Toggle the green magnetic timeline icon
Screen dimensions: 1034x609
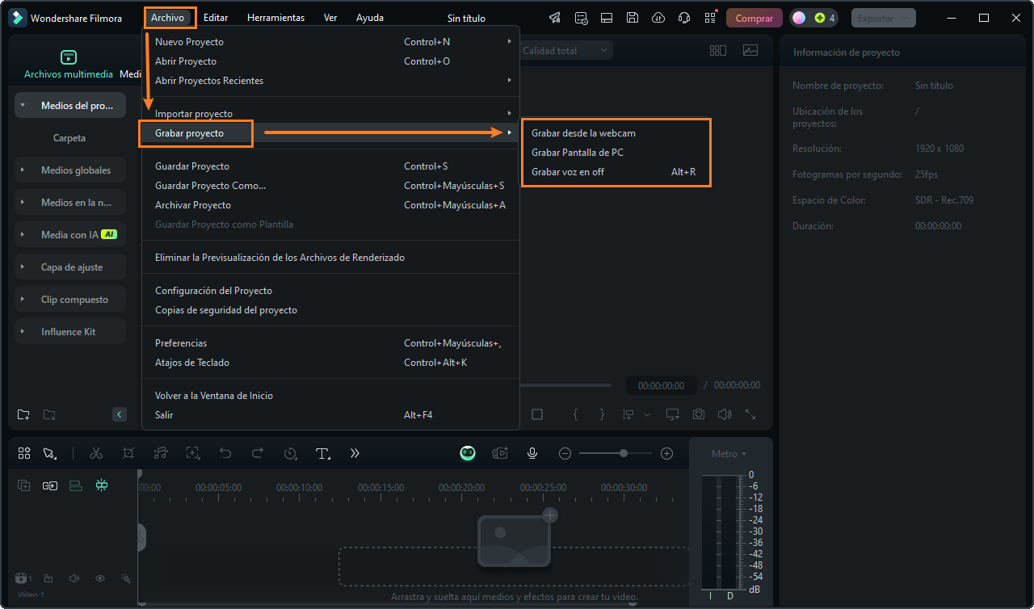[76, 485]
